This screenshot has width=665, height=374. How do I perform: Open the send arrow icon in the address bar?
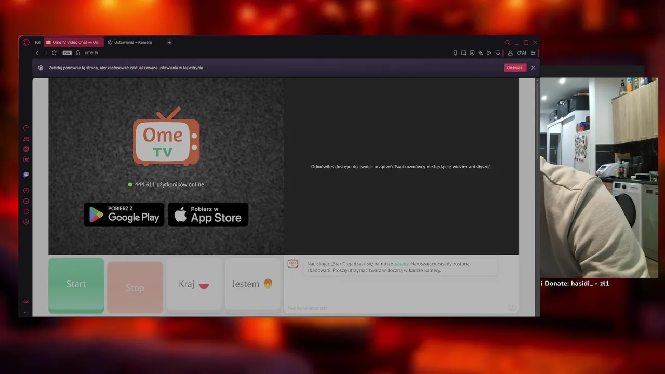tap(489, 52)
